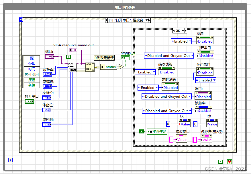This screenshot has height=174, width=251.
Task: Click the VISA Open function icon
Action: (x=90, y=67)
